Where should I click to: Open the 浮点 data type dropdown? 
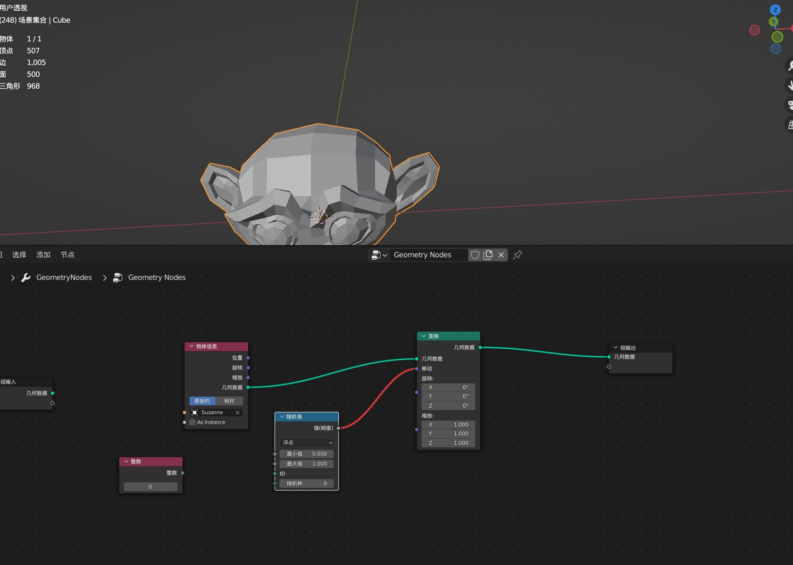pyautogui.click(x=307, y=443)
